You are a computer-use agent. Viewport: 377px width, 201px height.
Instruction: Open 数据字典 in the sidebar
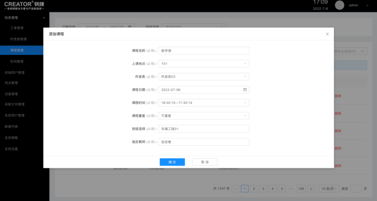pyautogui.click(x=11, y=127)
